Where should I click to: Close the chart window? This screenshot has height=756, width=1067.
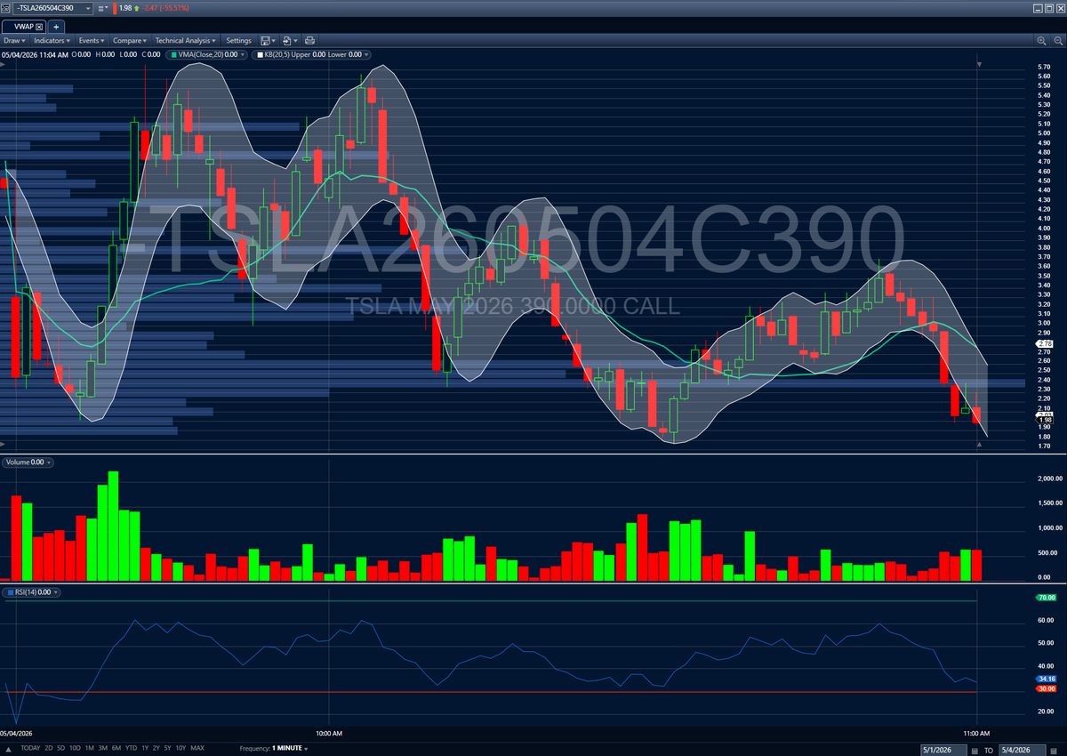coord(1059,8)
